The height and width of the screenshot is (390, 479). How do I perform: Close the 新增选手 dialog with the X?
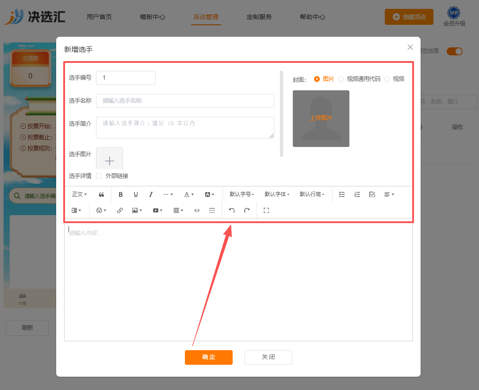410,47
